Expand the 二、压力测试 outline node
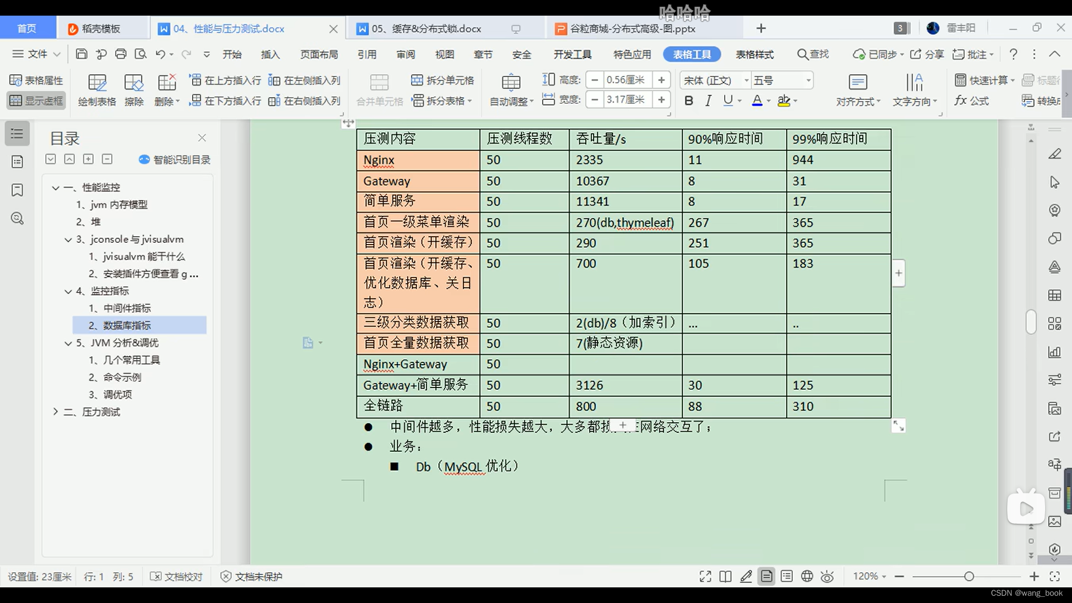1072x603 pixels. pyautogui.click(x=56, y=411)
